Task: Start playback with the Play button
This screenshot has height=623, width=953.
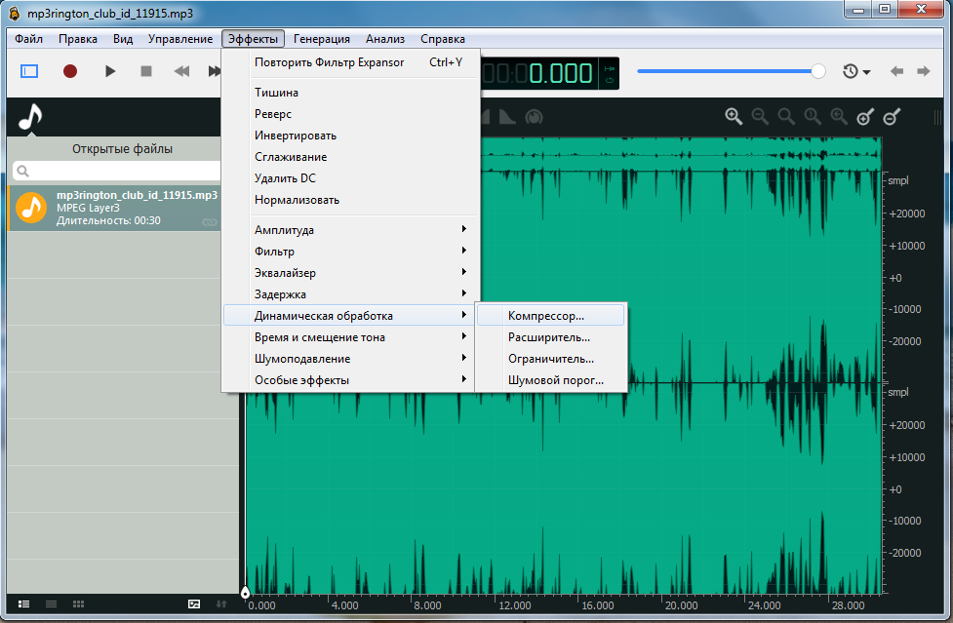Action: [110, 71]
